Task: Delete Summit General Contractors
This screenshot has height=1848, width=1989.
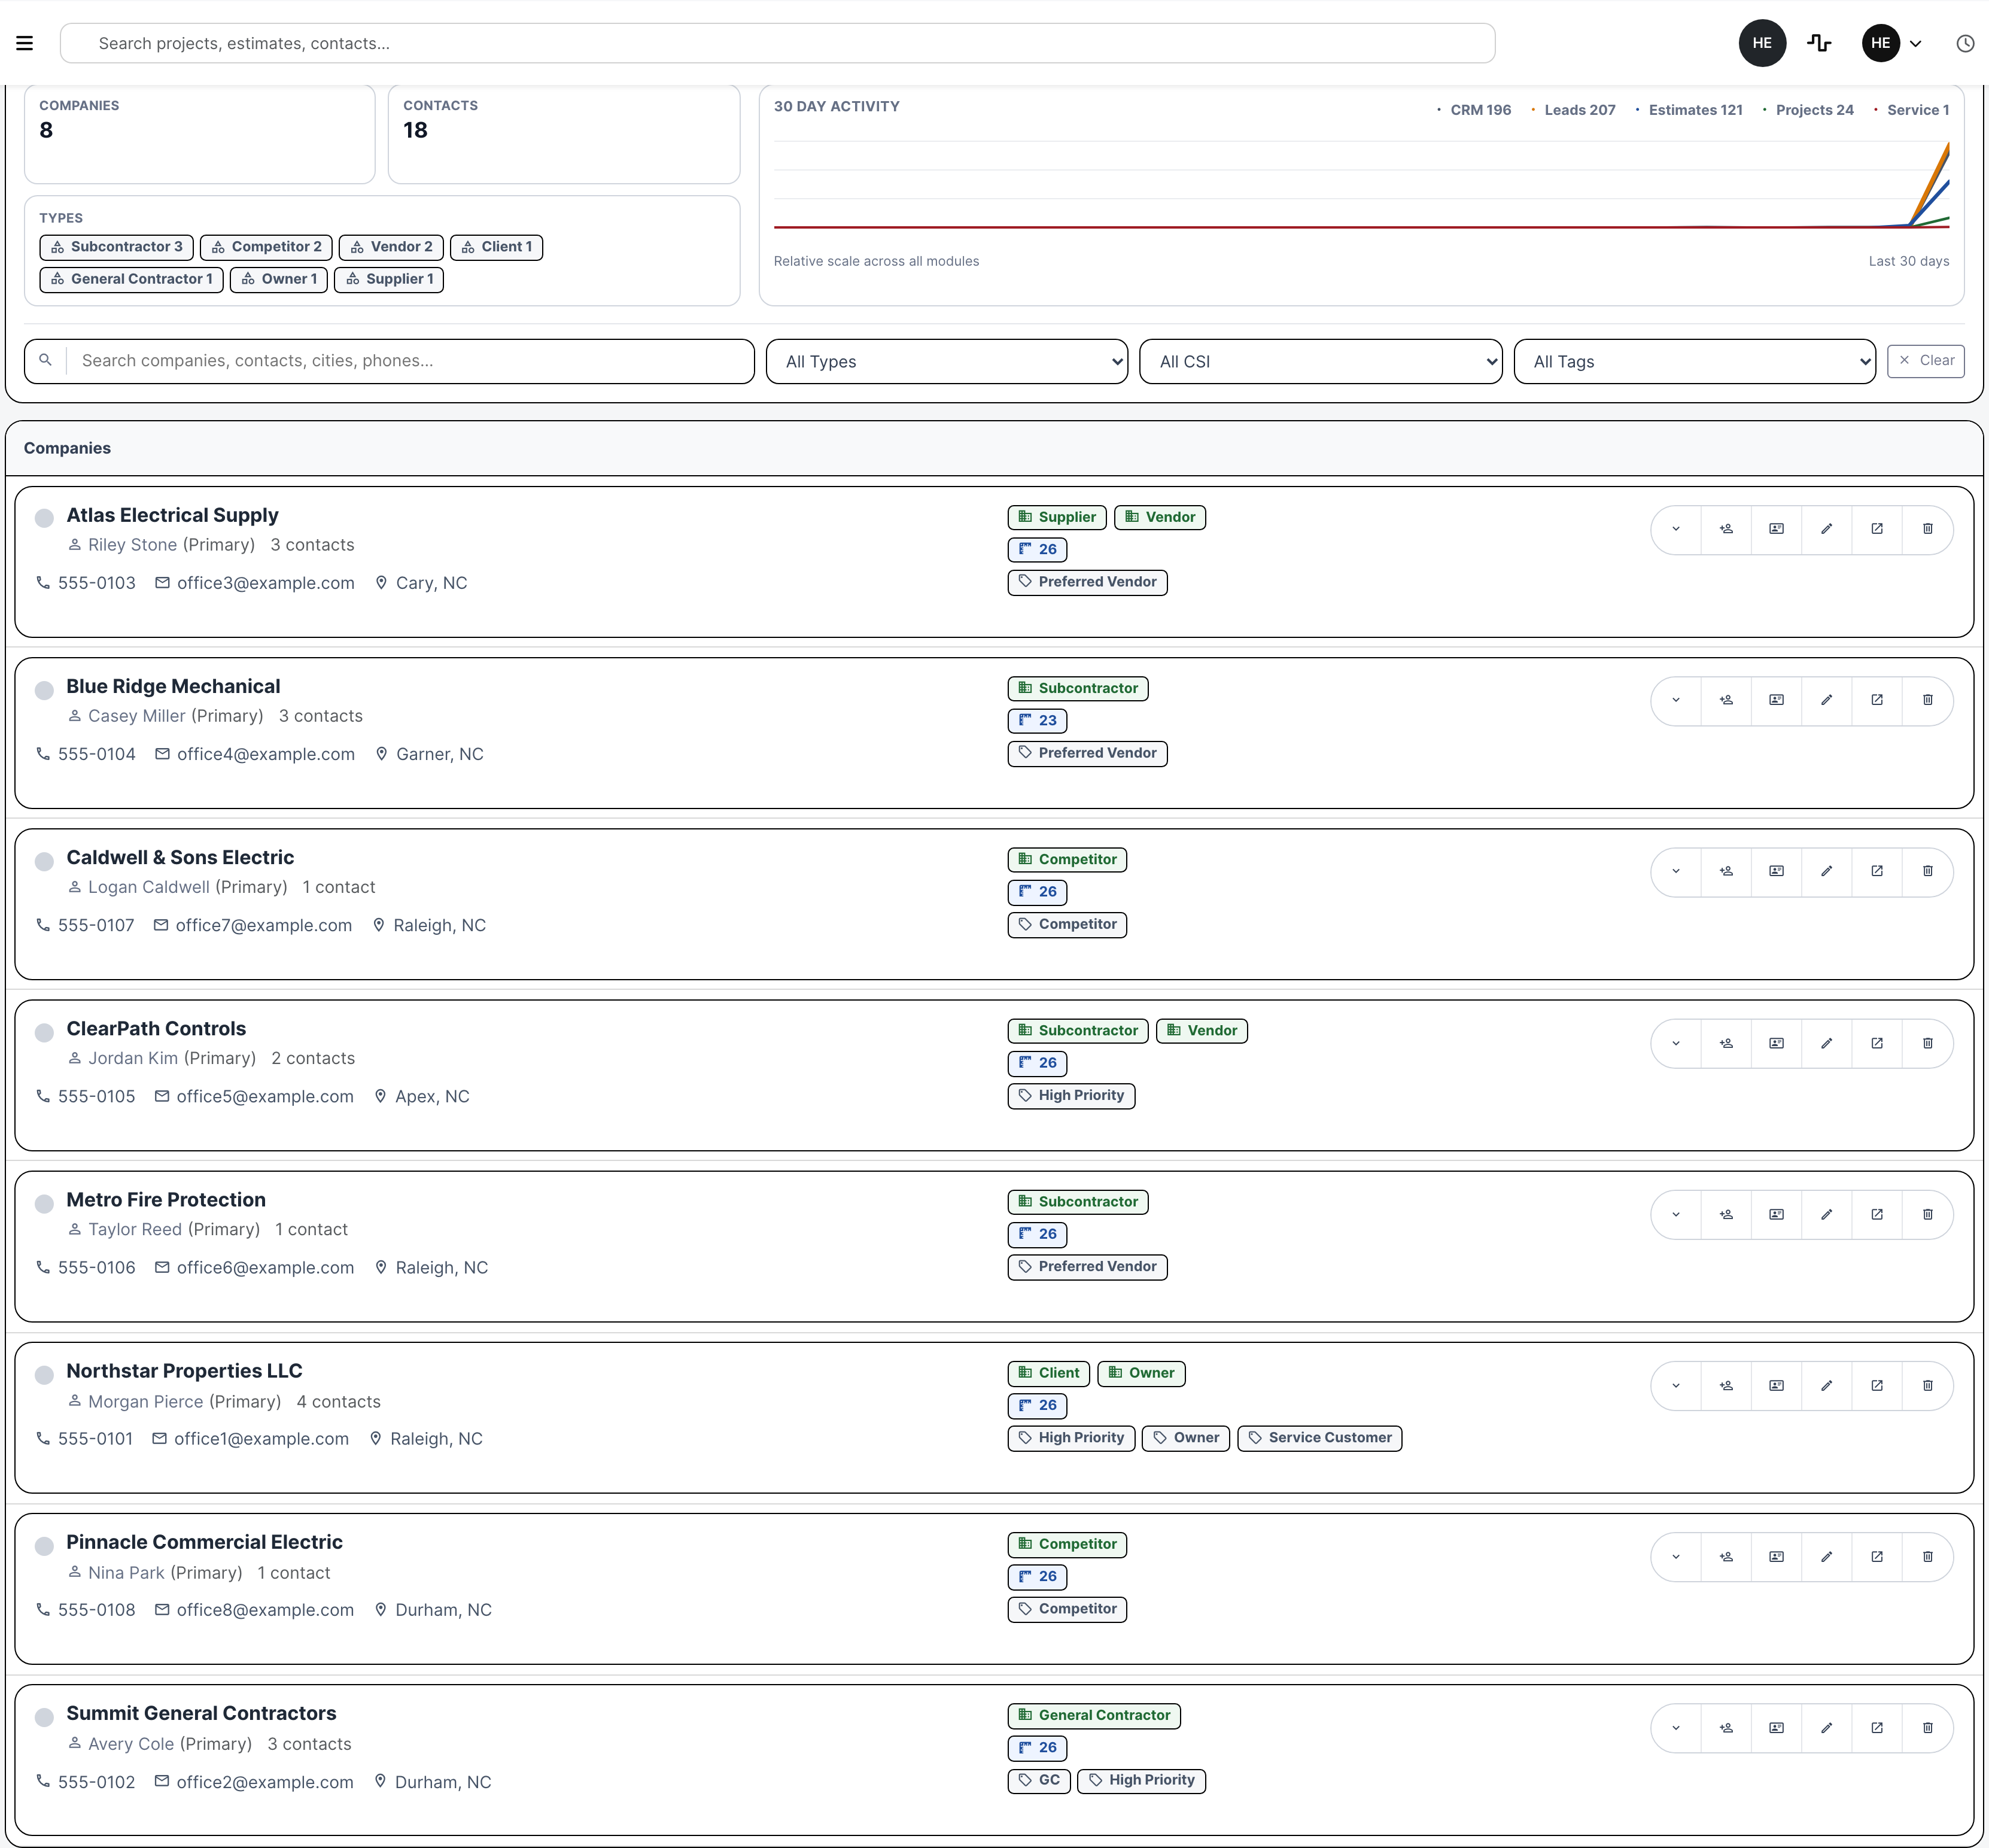Action: pyautogui.click(x=1927, y=1727)
